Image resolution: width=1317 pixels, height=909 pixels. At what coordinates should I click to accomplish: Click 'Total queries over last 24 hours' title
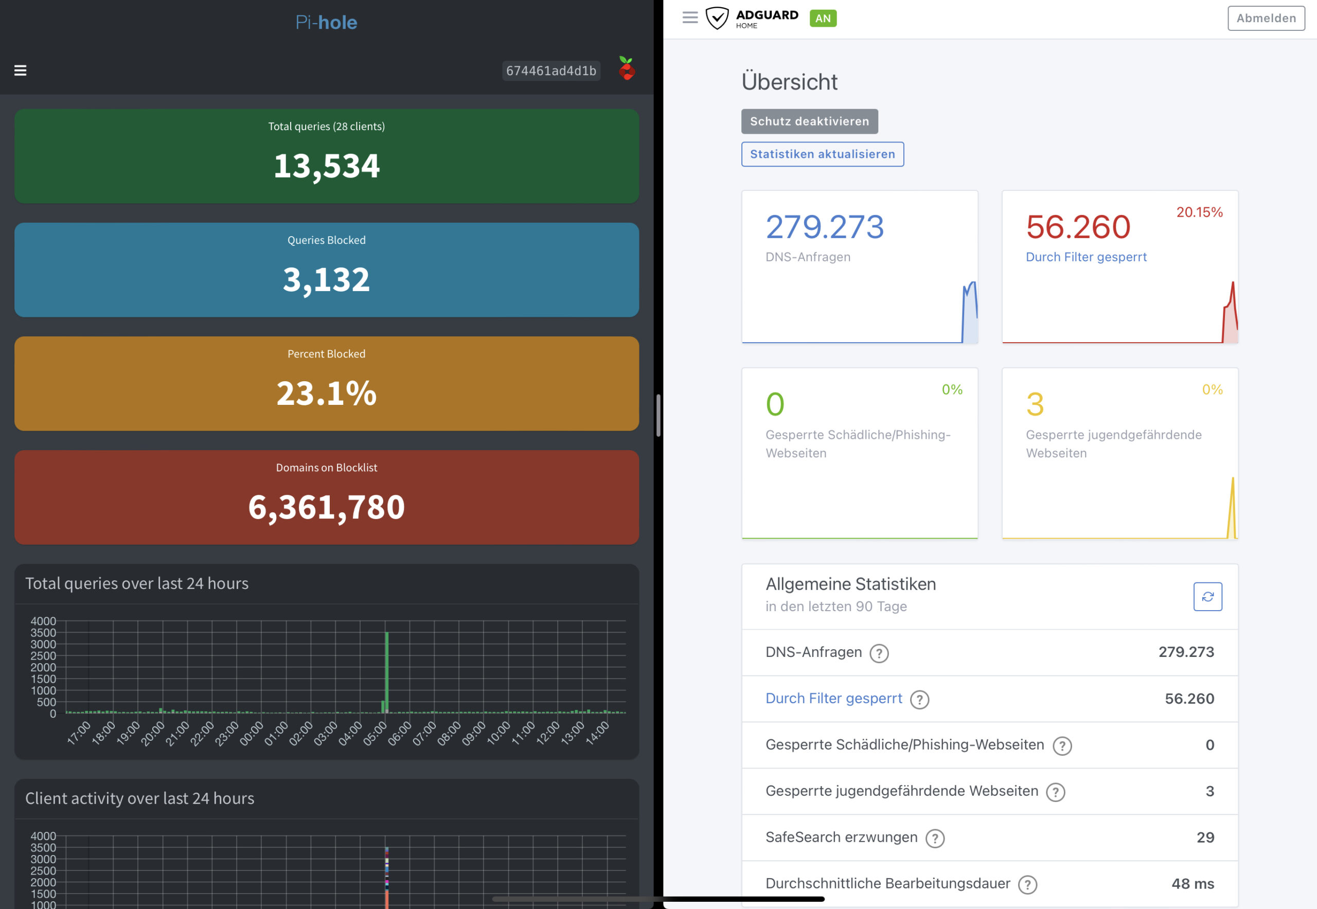pyautogui.click(x=137, y=584)
